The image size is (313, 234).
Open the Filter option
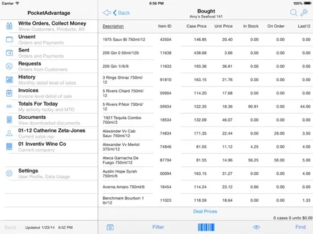pyautogui.click(x=158, y=227)
